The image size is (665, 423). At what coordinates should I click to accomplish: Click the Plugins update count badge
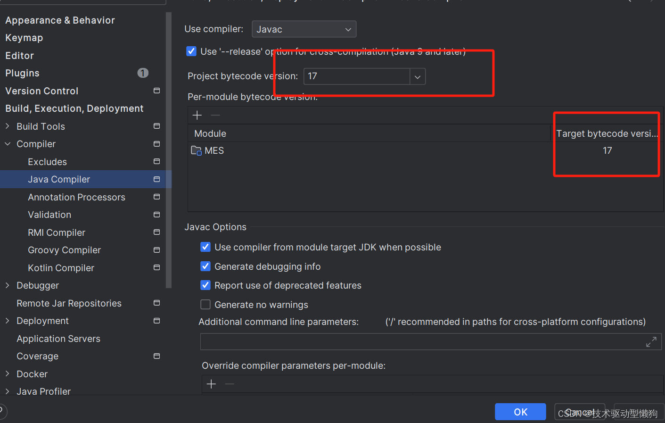(143, 73)
